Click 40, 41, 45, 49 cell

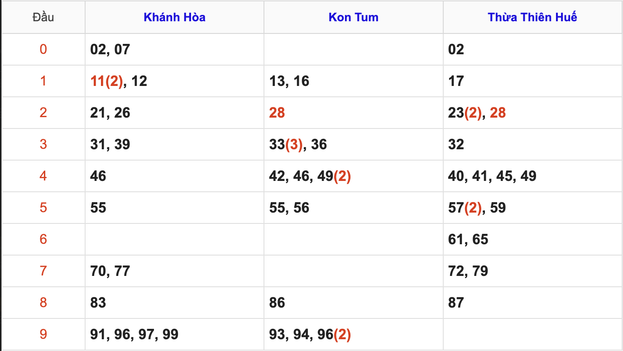(x=492, y=176)
